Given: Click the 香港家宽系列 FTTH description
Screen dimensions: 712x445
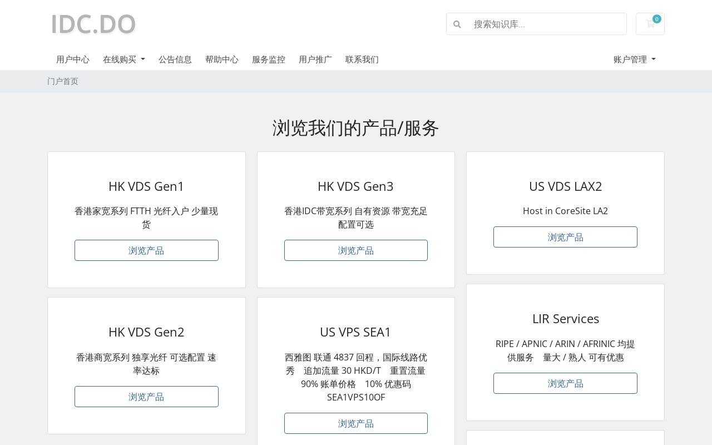Looking at the screenshot, I should click(x=146, y=217).
